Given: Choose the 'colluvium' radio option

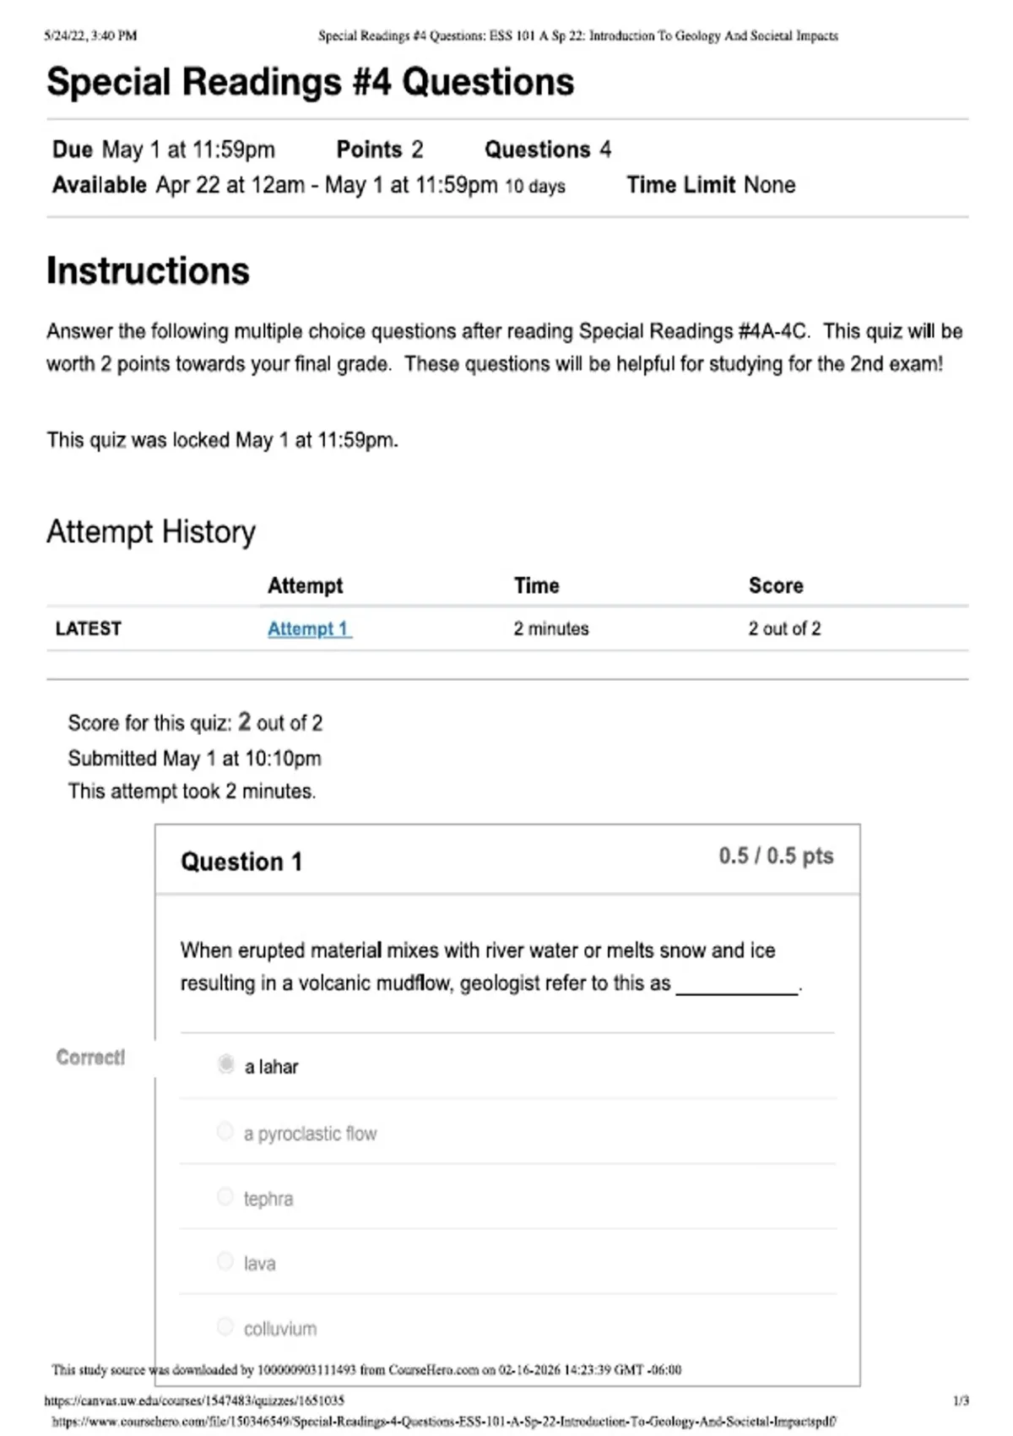Looking at the screenshot, I should pos(225,1326).
